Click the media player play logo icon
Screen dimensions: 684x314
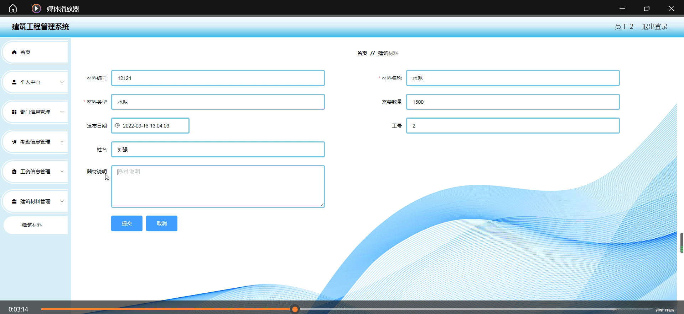(36, 9)
